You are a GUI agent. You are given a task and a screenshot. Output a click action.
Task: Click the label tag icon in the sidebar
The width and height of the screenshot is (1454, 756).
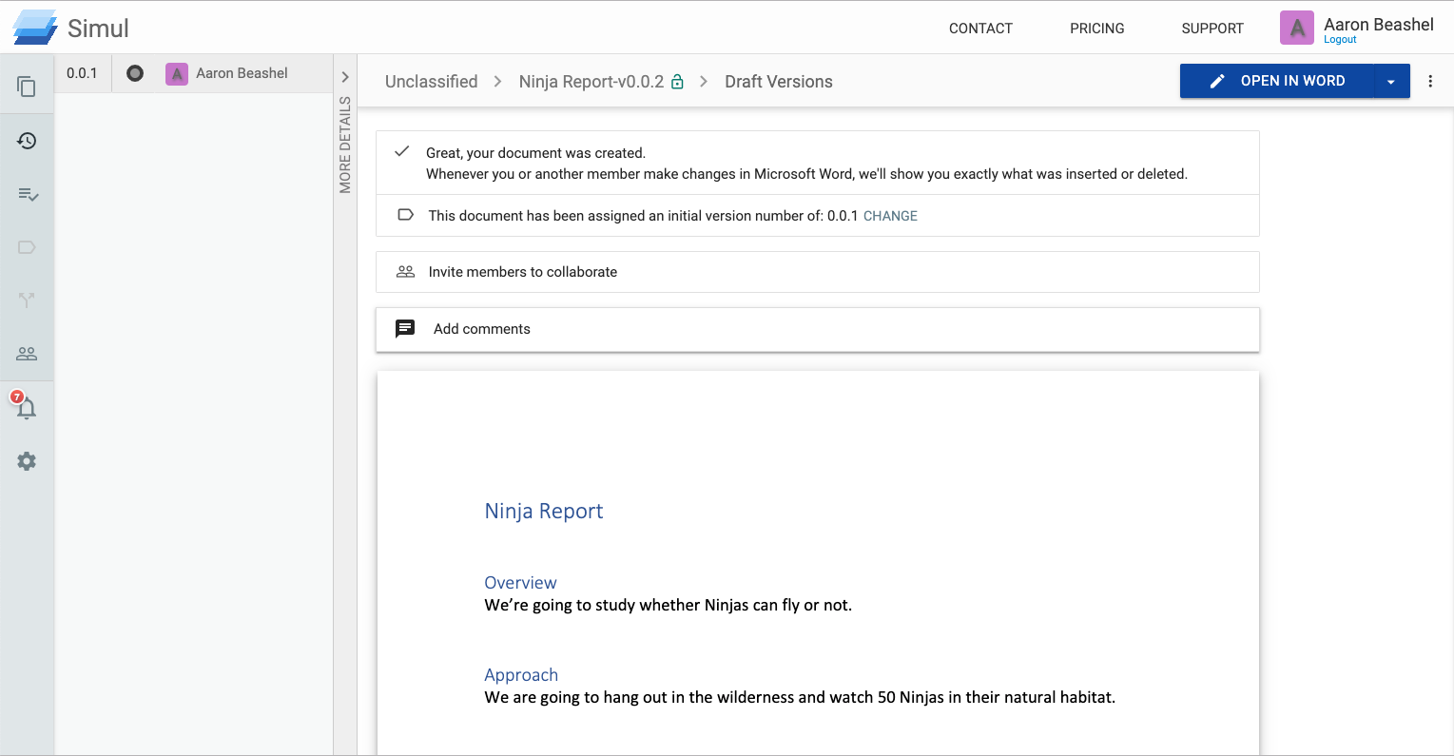coord(27,247)
